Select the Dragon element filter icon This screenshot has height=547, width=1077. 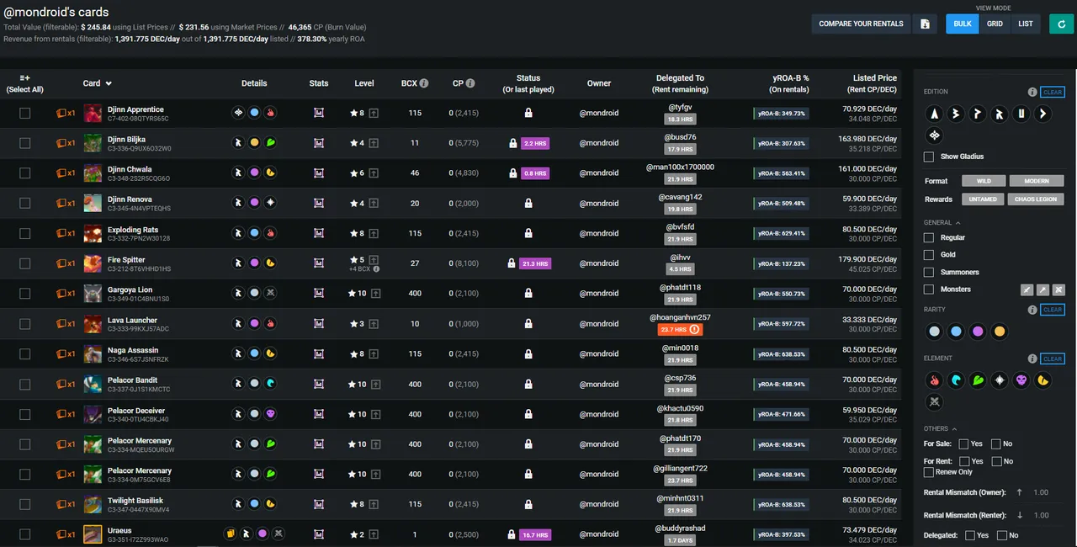coord(1043,381)
